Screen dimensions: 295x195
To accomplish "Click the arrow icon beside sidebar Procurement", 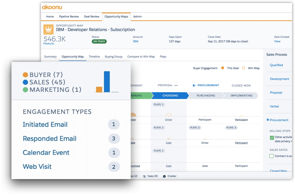I will tap(268, 120).
